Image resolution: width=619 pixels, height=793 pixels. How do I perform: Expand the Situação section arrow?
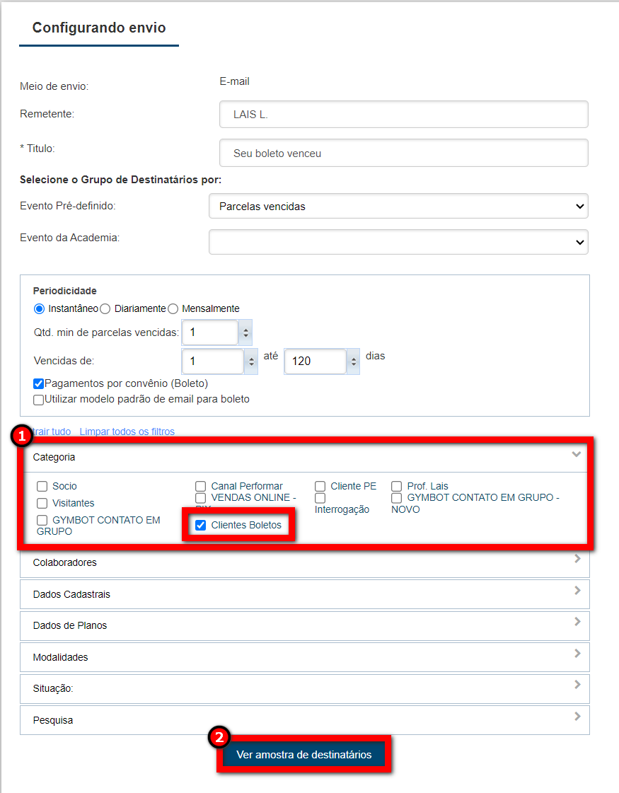(x=577, y=685)
